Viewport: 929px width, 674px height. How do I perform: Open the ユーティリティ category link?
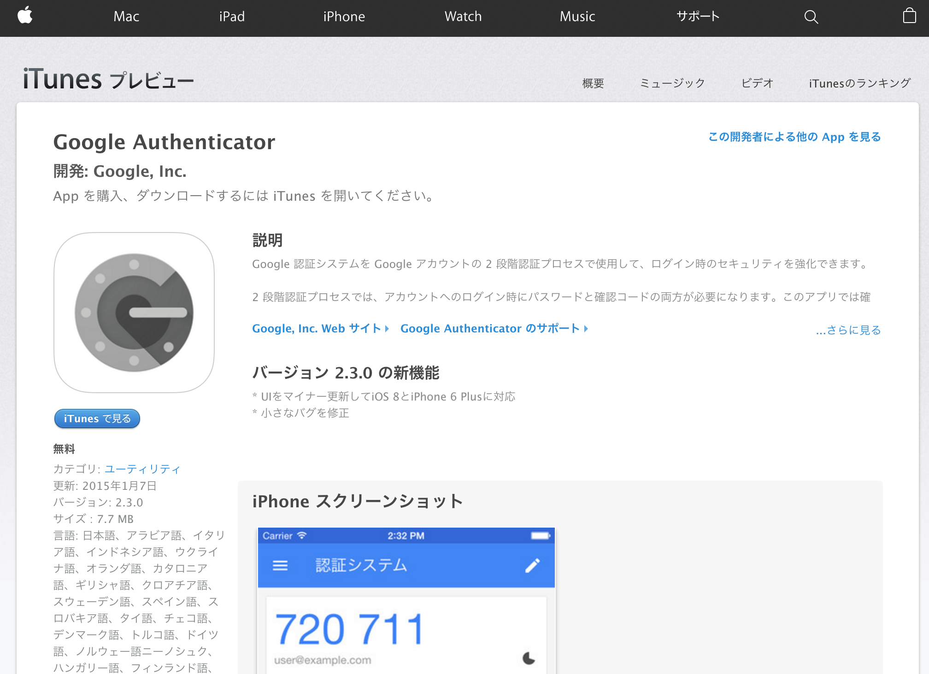pos(142,469)
